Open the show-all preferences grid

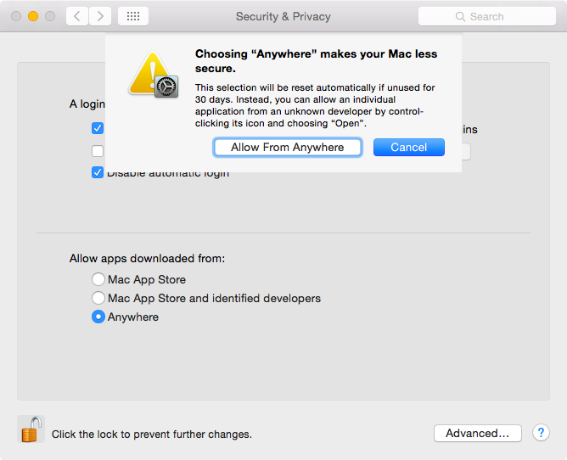133,16
